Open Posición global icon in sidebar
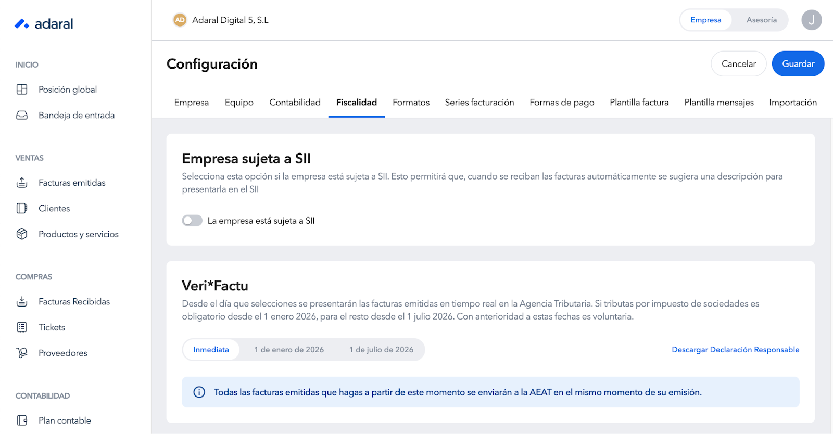Viewport: 833px width, 434px height. 22,90
